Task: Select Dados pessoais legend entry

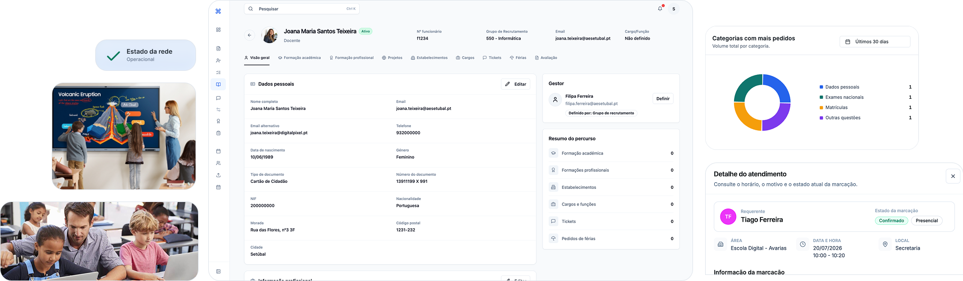Action: point(865,87)
